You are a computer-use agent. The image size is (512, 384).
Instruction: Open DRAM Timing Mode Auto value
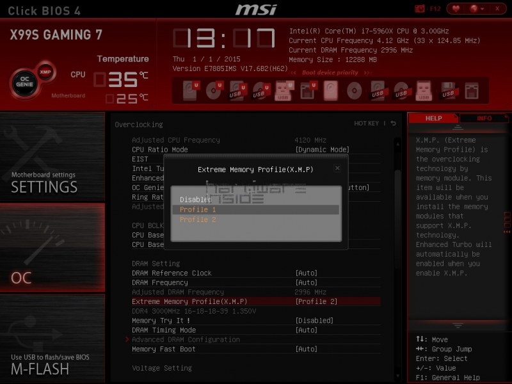click(307, 330)
